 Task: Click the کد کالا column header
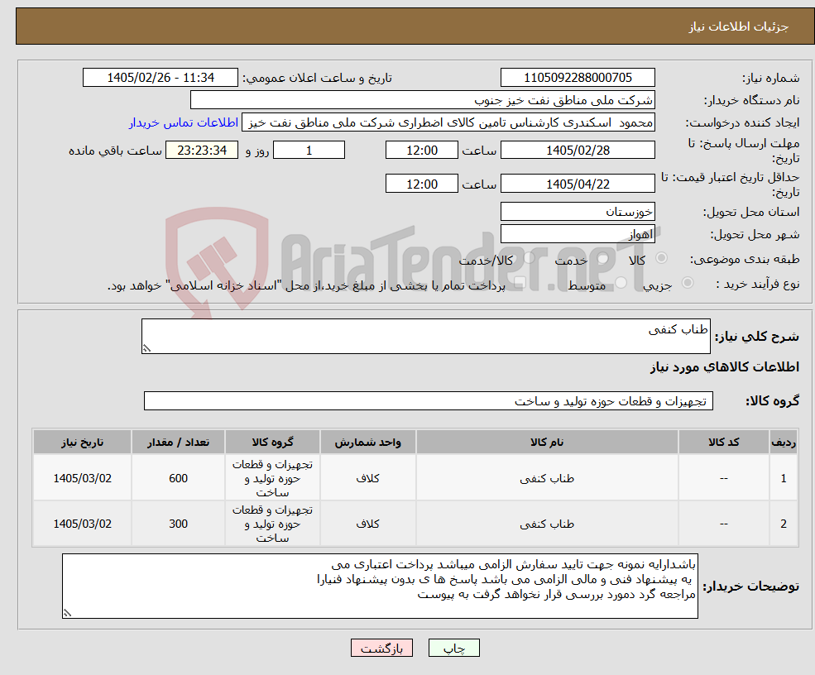coord(723,443)
